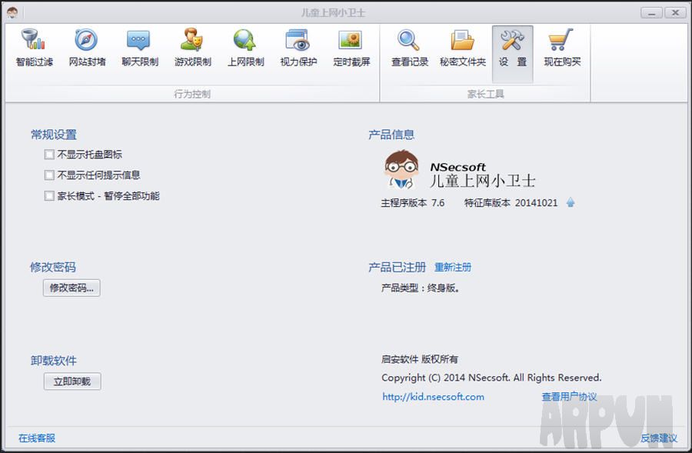Select the 网站封堵 website blocking icon
The height and width of the screenshot is (453, 692).
[x=87, y=48]
